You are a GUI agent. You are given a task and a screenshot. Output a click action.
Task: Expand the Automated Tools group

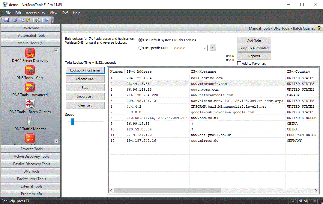point(30,36)
